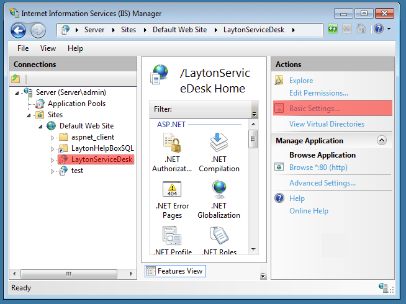Viewport: 406px width, 304px height.
Task: Click the server connection icon in the status bar
Action: tap(383, 287)
